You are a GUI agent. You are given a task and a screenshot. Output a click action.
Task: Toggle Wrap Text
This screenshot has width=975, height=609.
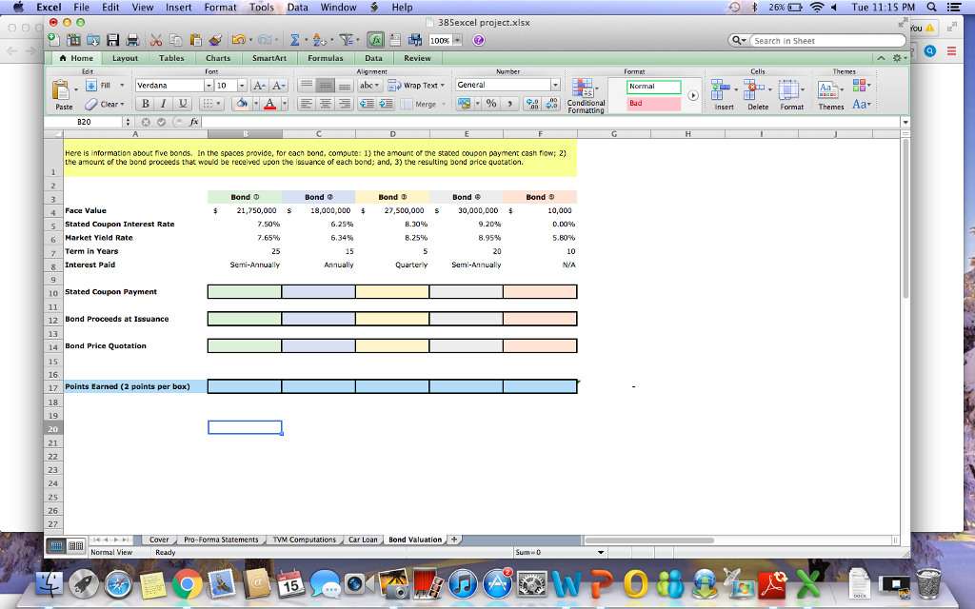416,86
